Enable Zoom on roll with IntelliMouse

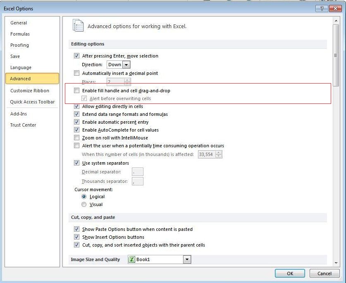(x=76, y=138)
